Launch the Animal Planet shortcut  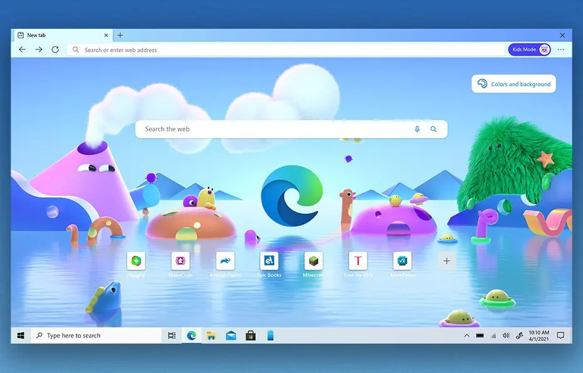(225, 261)
